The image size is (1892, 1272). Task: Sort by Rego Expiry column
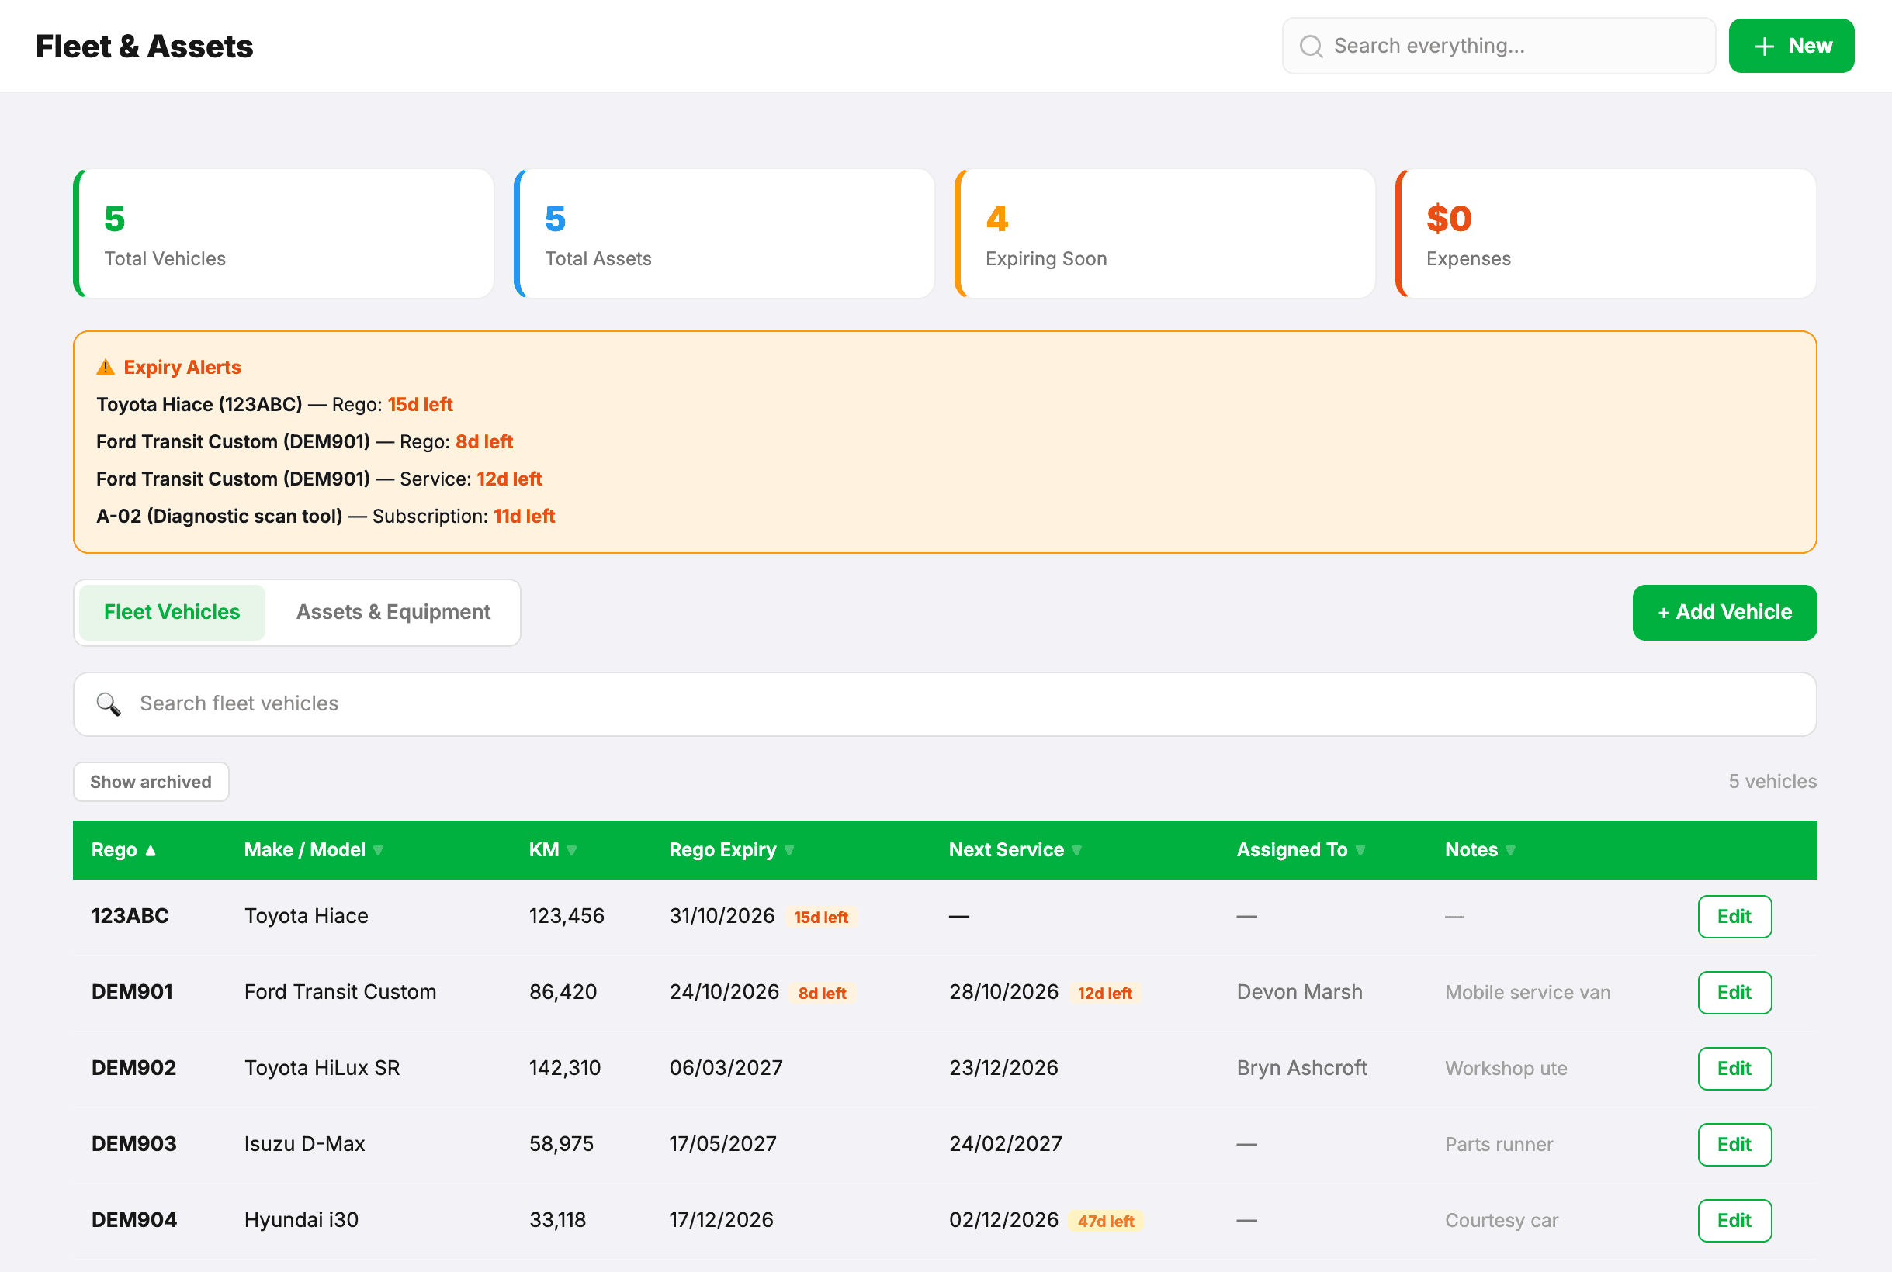pyautogui.click(x=731, y=850)
